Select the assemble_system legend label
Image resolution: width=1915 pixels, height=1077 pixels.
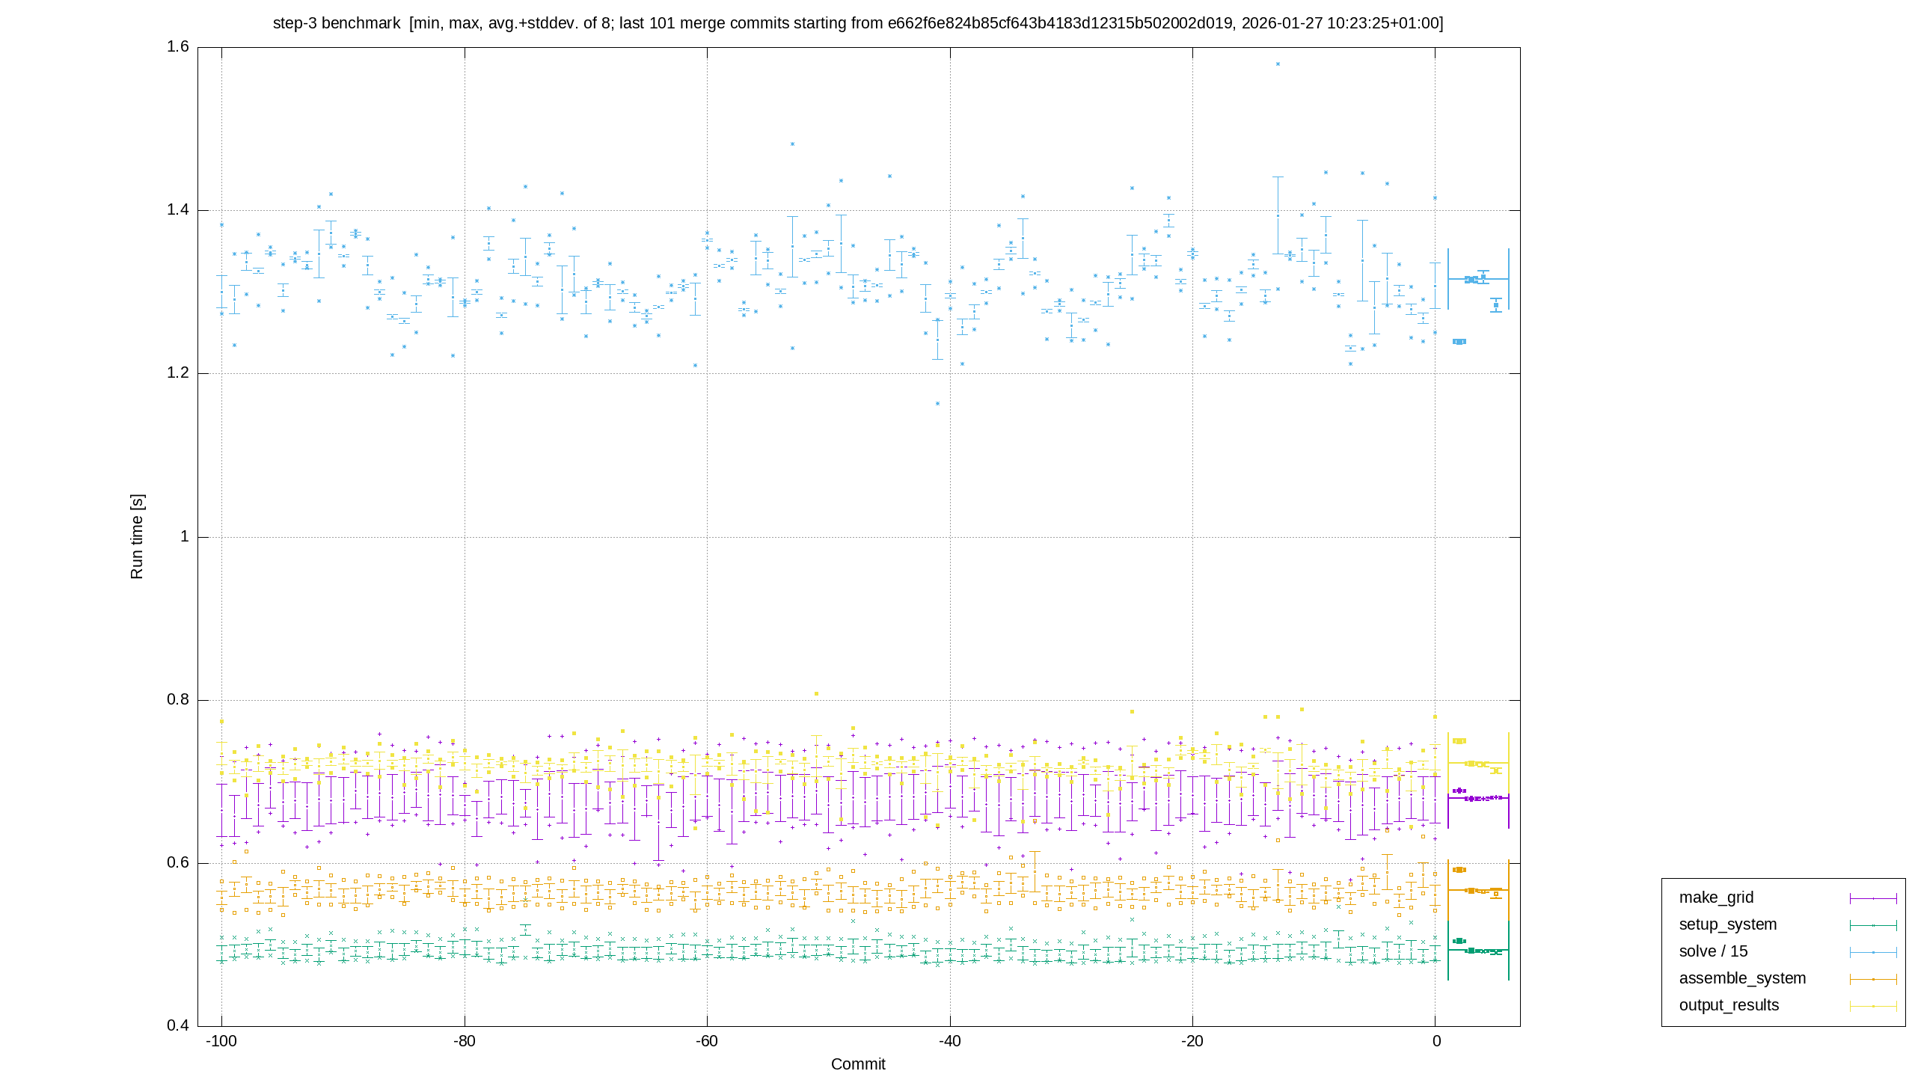pyautogui.click(x=1742, y=978)
